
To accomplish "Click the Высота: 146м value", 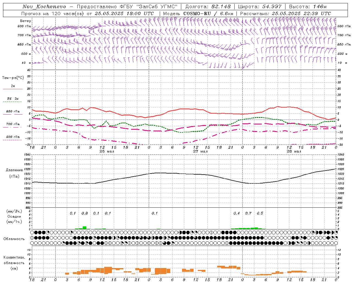I will tap(307, 7).
